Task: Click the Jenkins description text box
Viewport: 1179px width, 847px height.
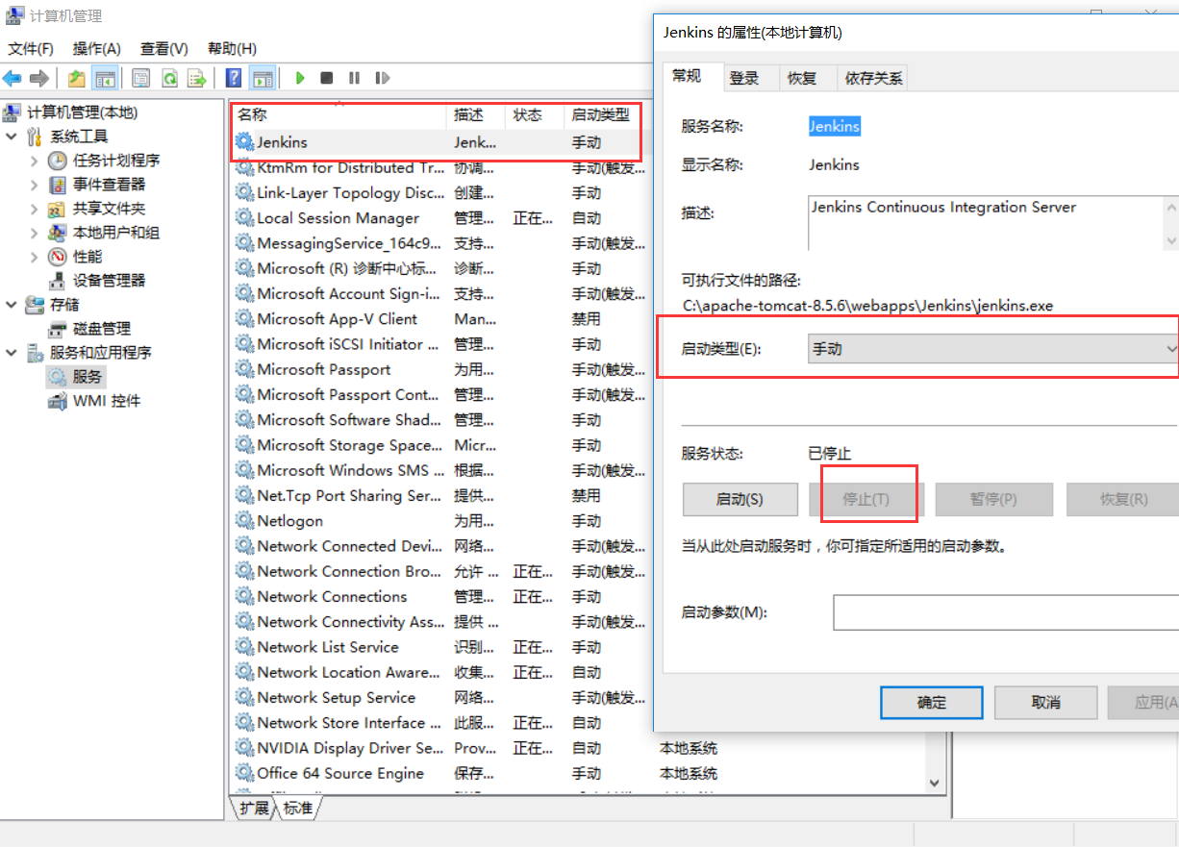Action: pyautogui.click(x=986, y=222)
